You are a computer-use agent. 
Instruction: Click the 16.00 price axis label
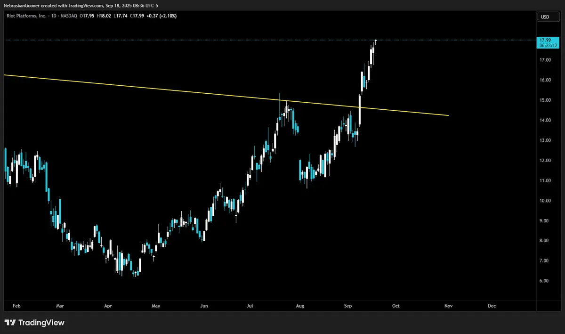(x=545, y=80)
